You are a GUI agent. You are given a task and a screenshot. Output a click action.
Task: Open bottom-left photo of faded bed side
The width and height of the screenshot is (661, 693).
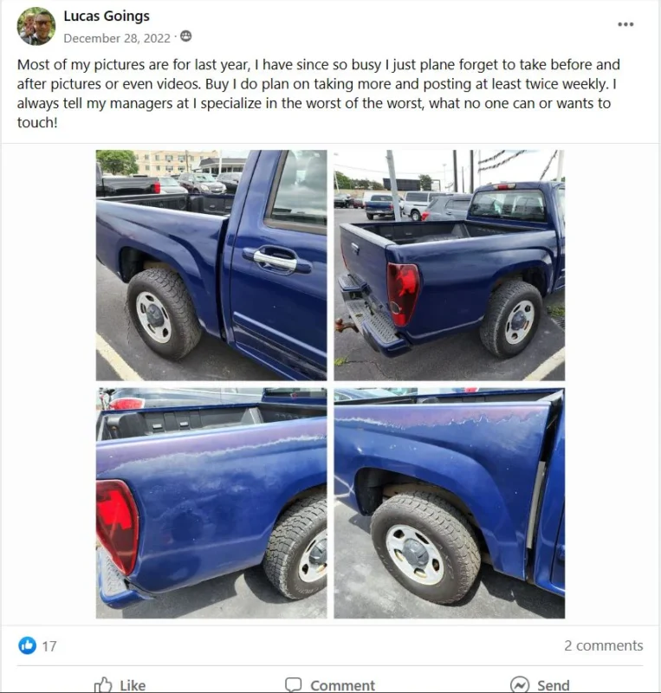pos(211,503)
